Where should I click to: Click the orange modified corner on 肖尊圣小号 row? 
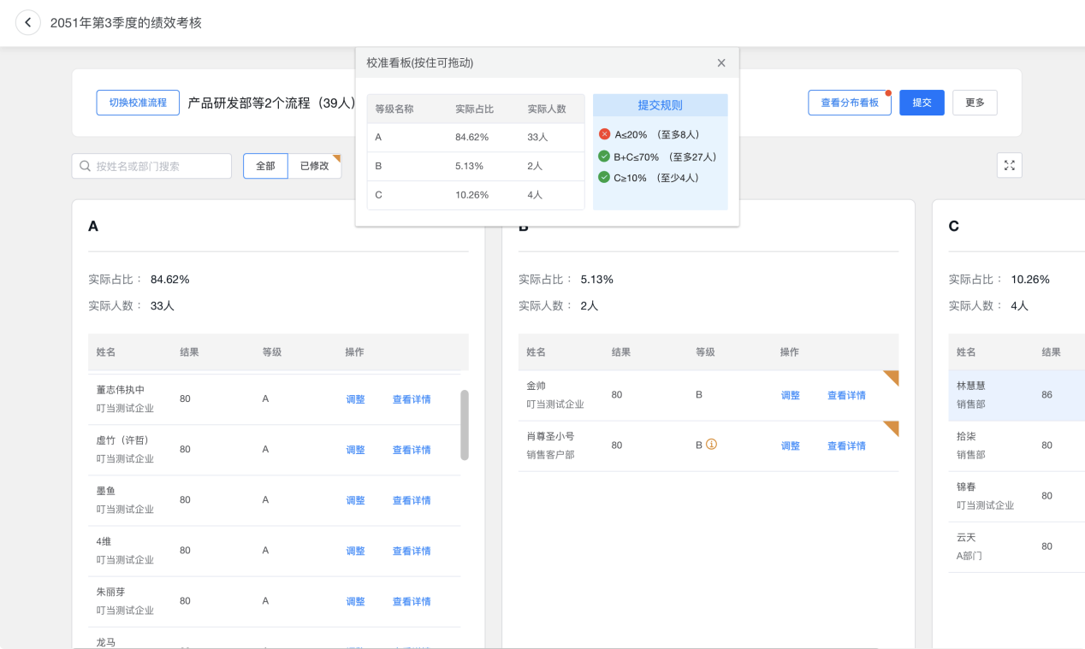click(x=891, y=428)
